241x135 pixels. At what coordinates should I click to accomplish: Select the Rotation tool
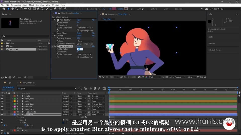tap(21, 9)
